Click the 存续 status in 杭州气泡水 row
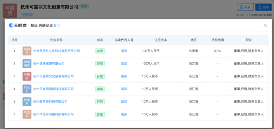The image size is (274, 129). [x=100, y=114]
